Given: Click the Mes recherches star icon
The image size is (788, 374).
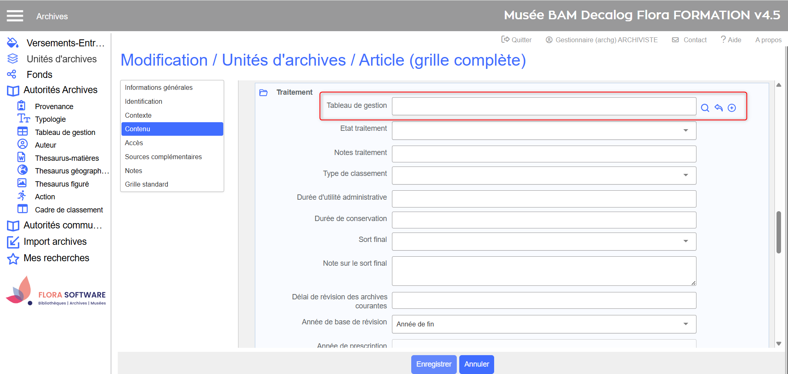Looking at the screenshot, I should [13, 259].
